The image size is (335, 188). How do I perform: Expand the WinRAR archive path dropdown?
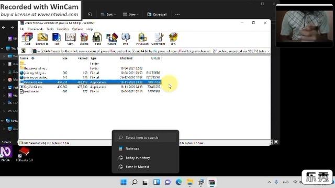(268, 51)
